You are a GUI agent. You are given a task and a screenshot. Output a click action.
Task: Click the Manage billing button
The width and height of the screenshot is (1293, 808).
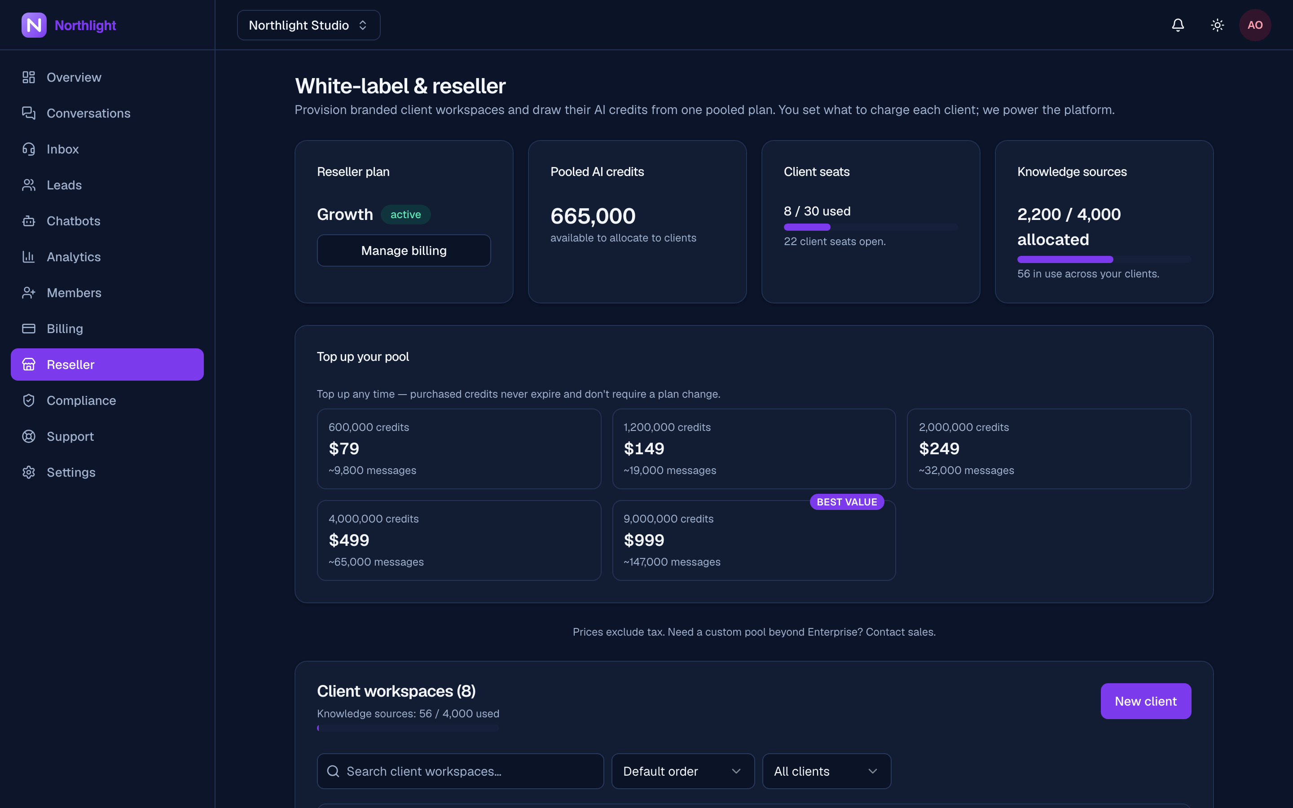point(404,250)
